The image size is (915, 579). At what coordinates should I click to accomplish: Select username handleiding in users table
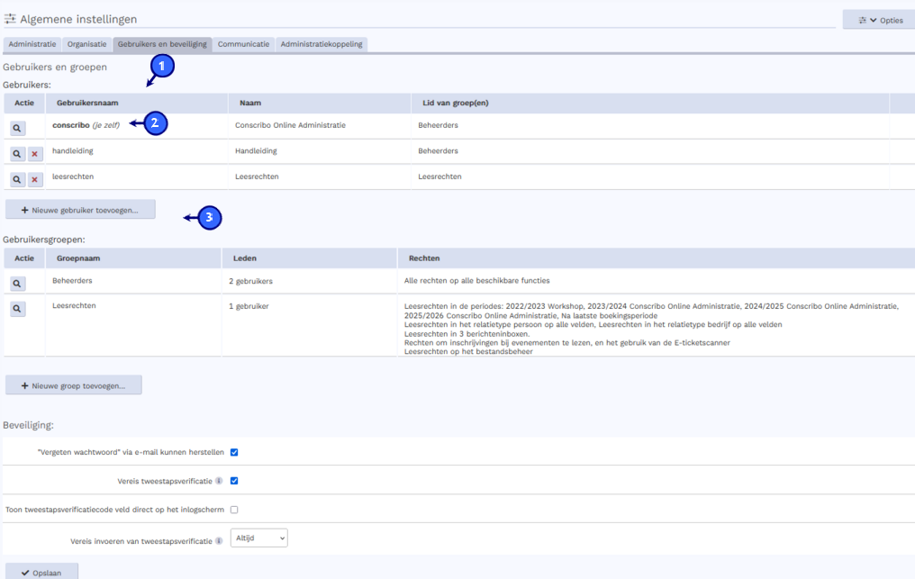point(72,150)
